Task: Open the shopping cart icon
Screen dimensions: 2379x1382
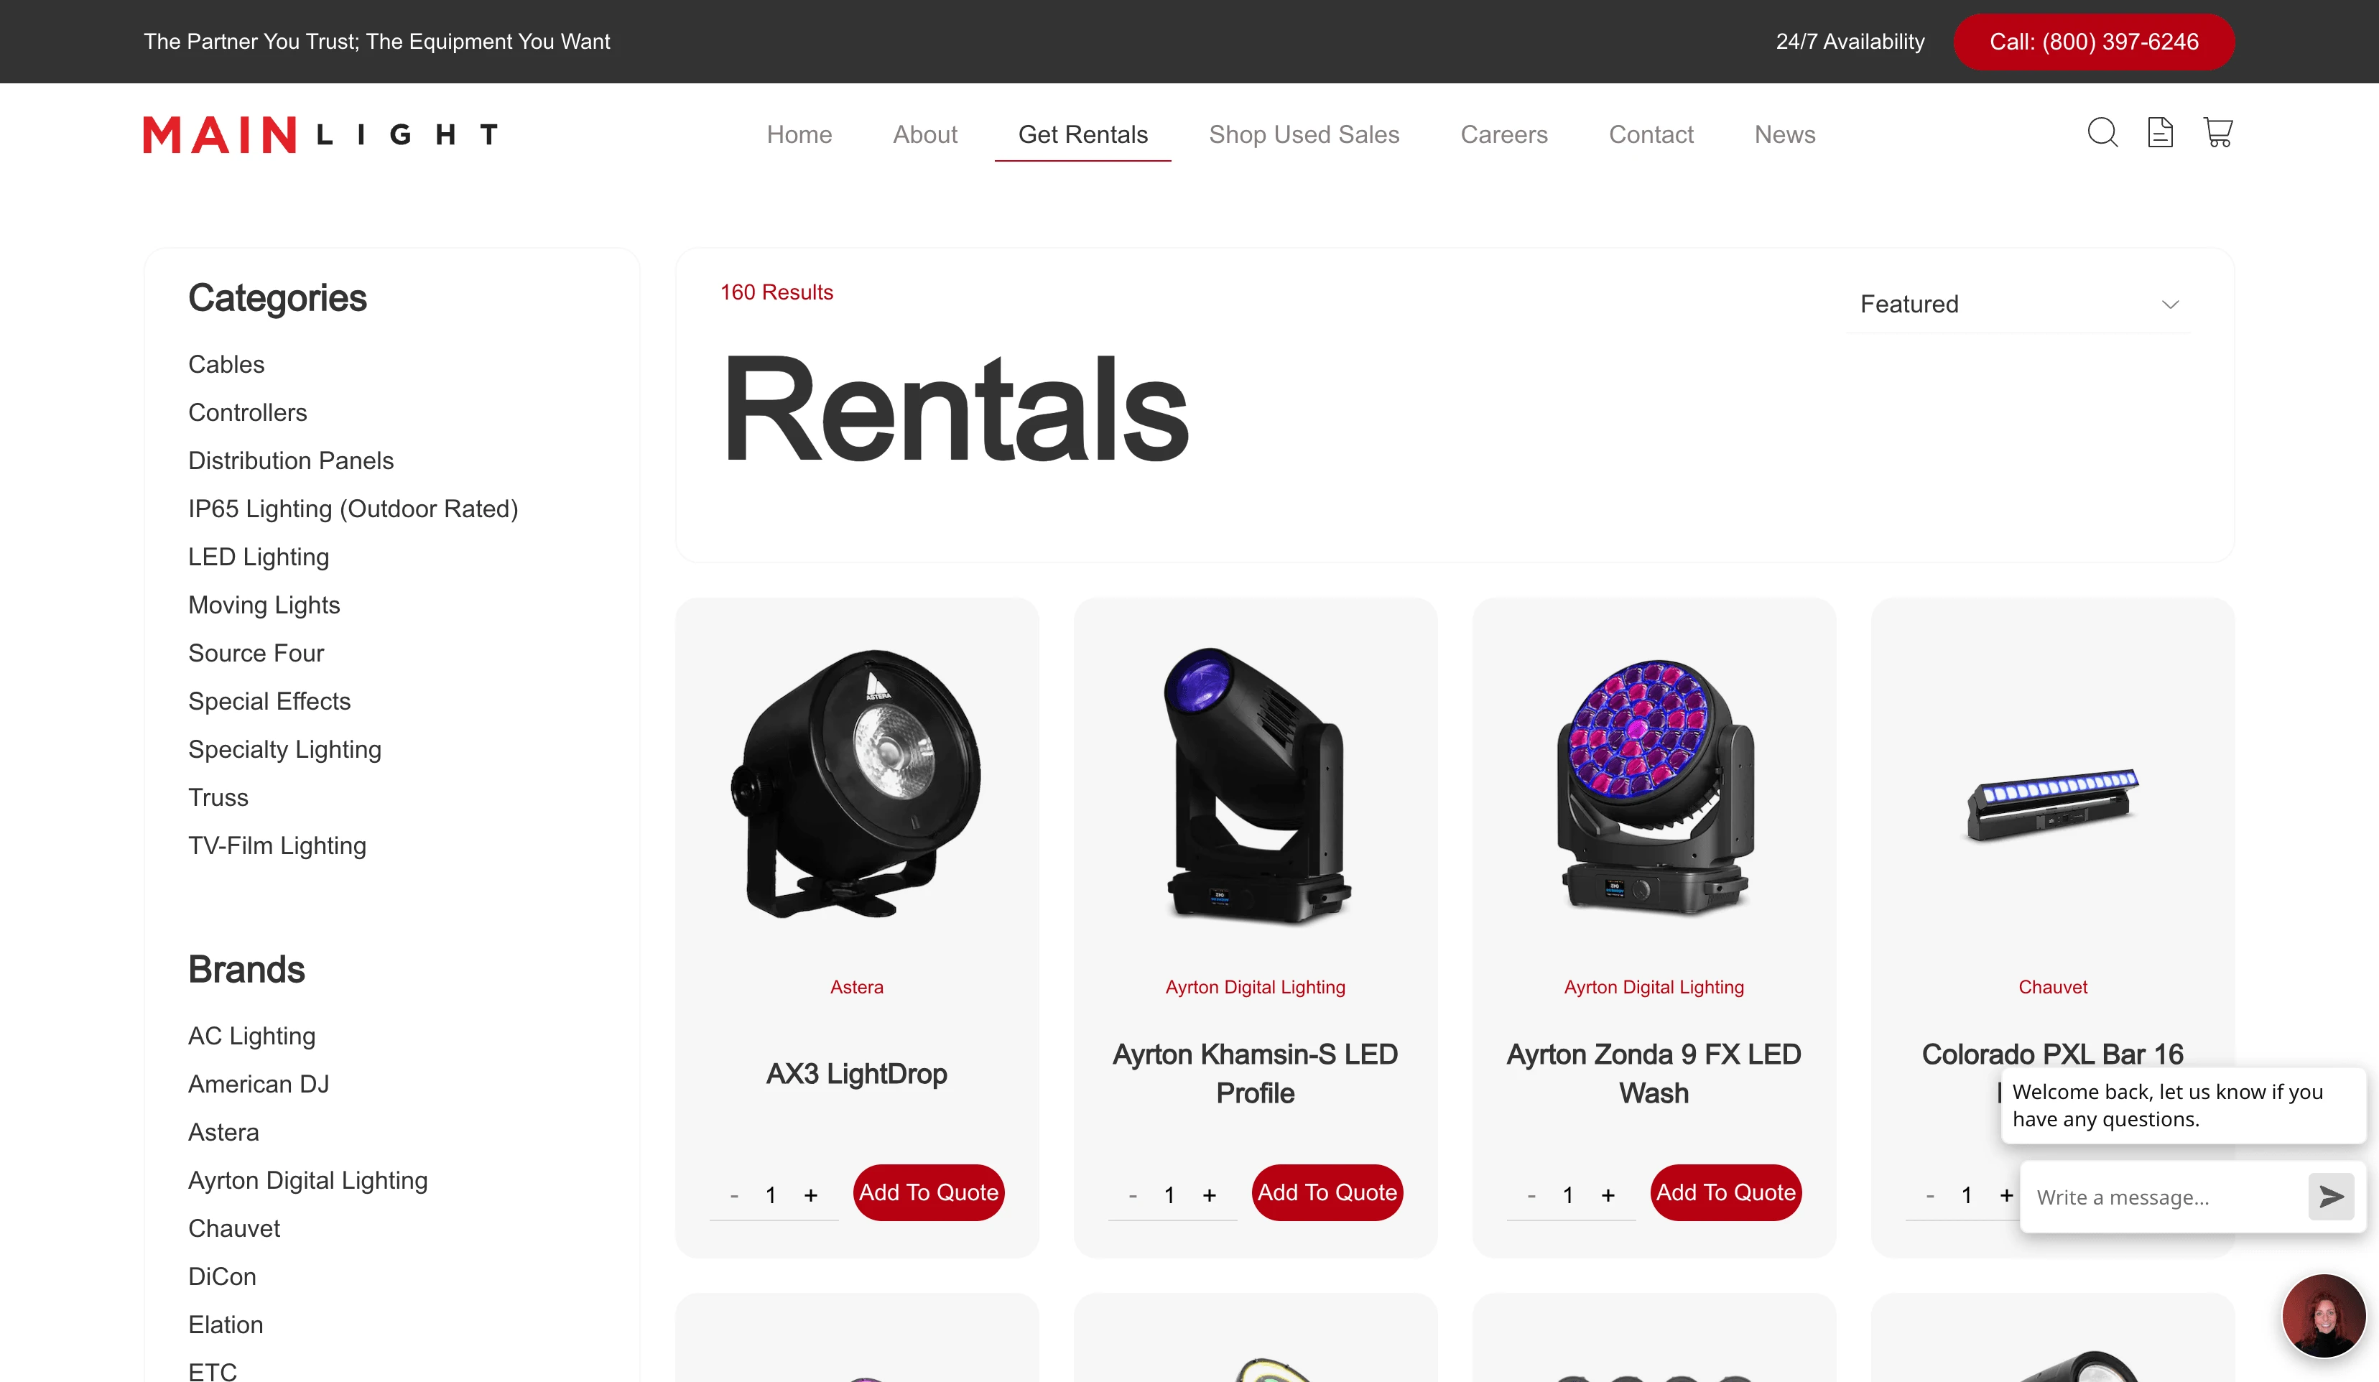Action: [x=2217, y=132]
